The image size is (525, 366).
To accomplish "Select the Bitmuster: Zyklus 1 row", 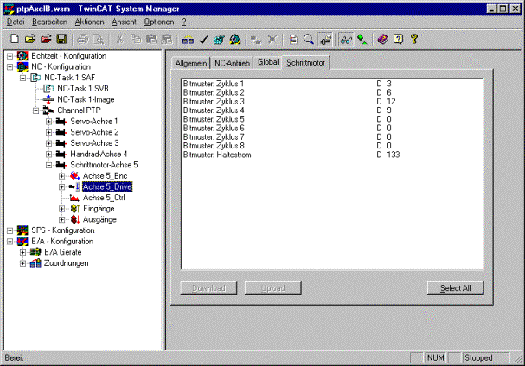I will 331,84.
